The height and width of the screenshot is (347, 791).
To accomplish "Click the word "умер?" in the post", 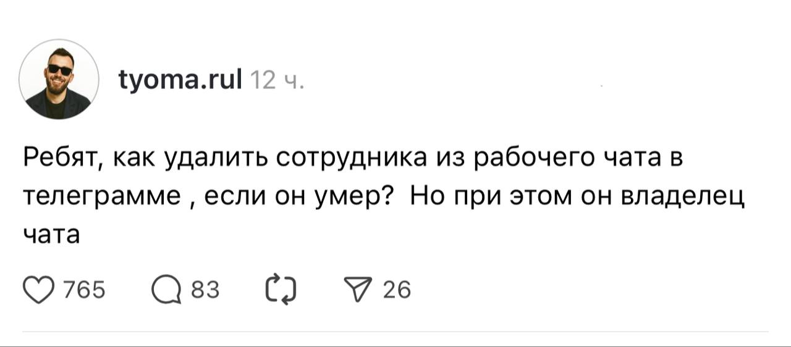I will (x=355, y=198).
